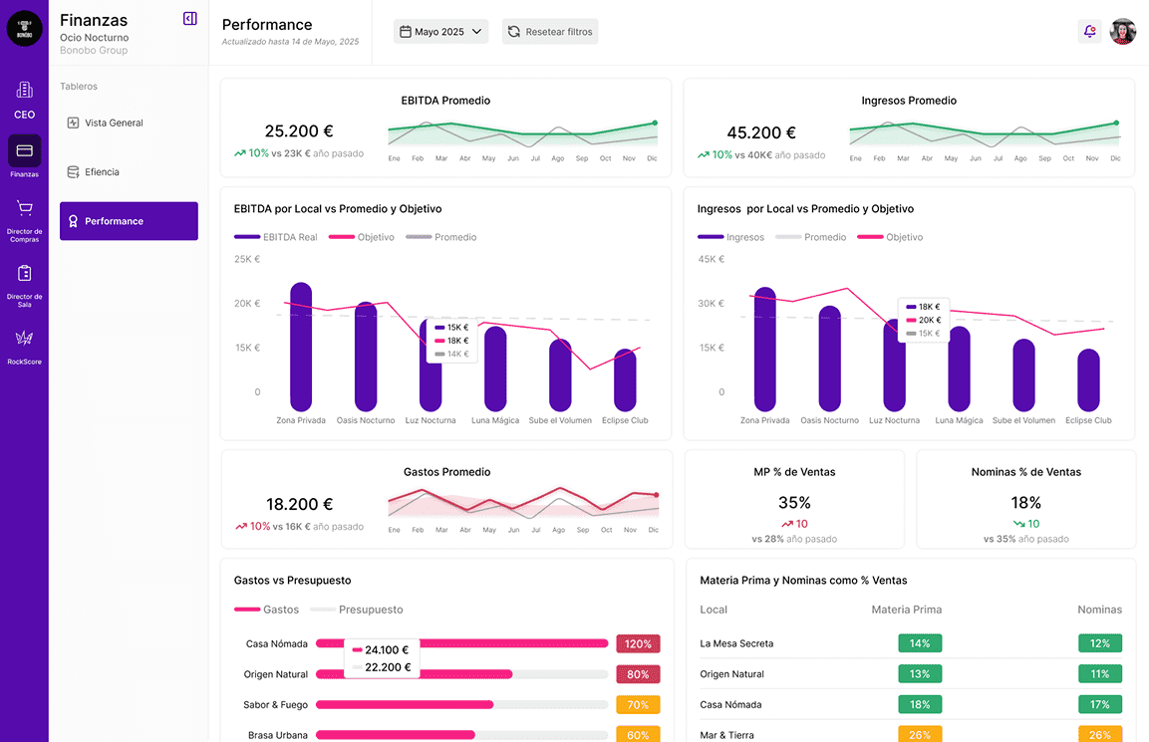
Task: Select the Finanzas card icon
Action: pos(24,150)
